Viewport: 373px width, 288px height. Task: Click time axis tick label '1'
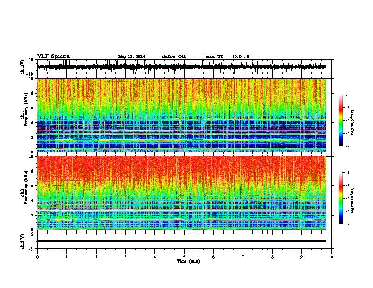click(x=66, y=257)
